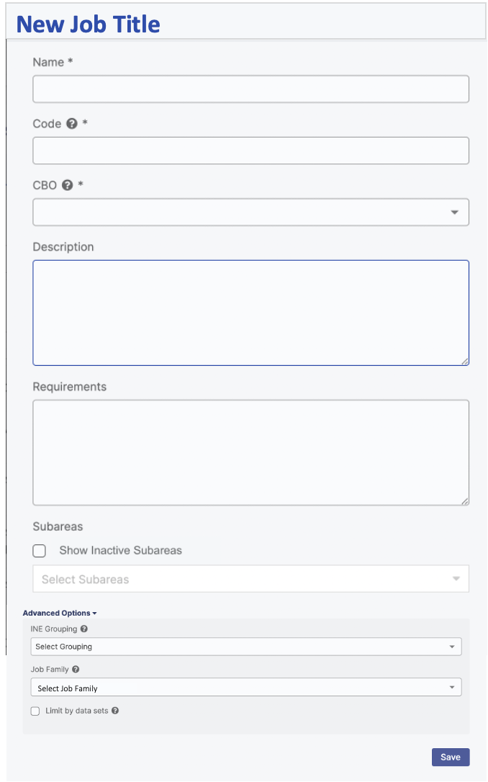Click the Job Family help icon
The image size is (488, 782).
pyautogui.click(x=76, y=670)
